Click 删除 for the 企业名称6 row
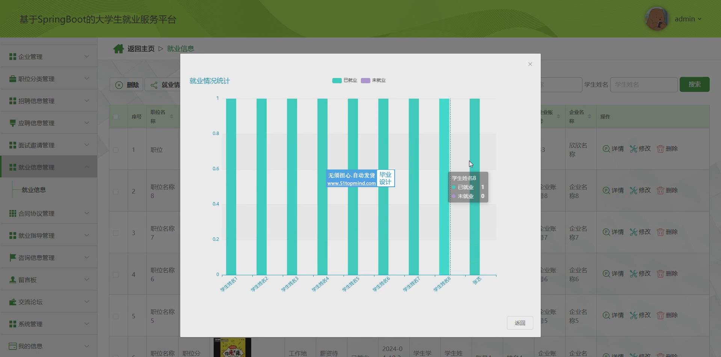The height and width of the screenshot is (357, 721). (667, 274)
